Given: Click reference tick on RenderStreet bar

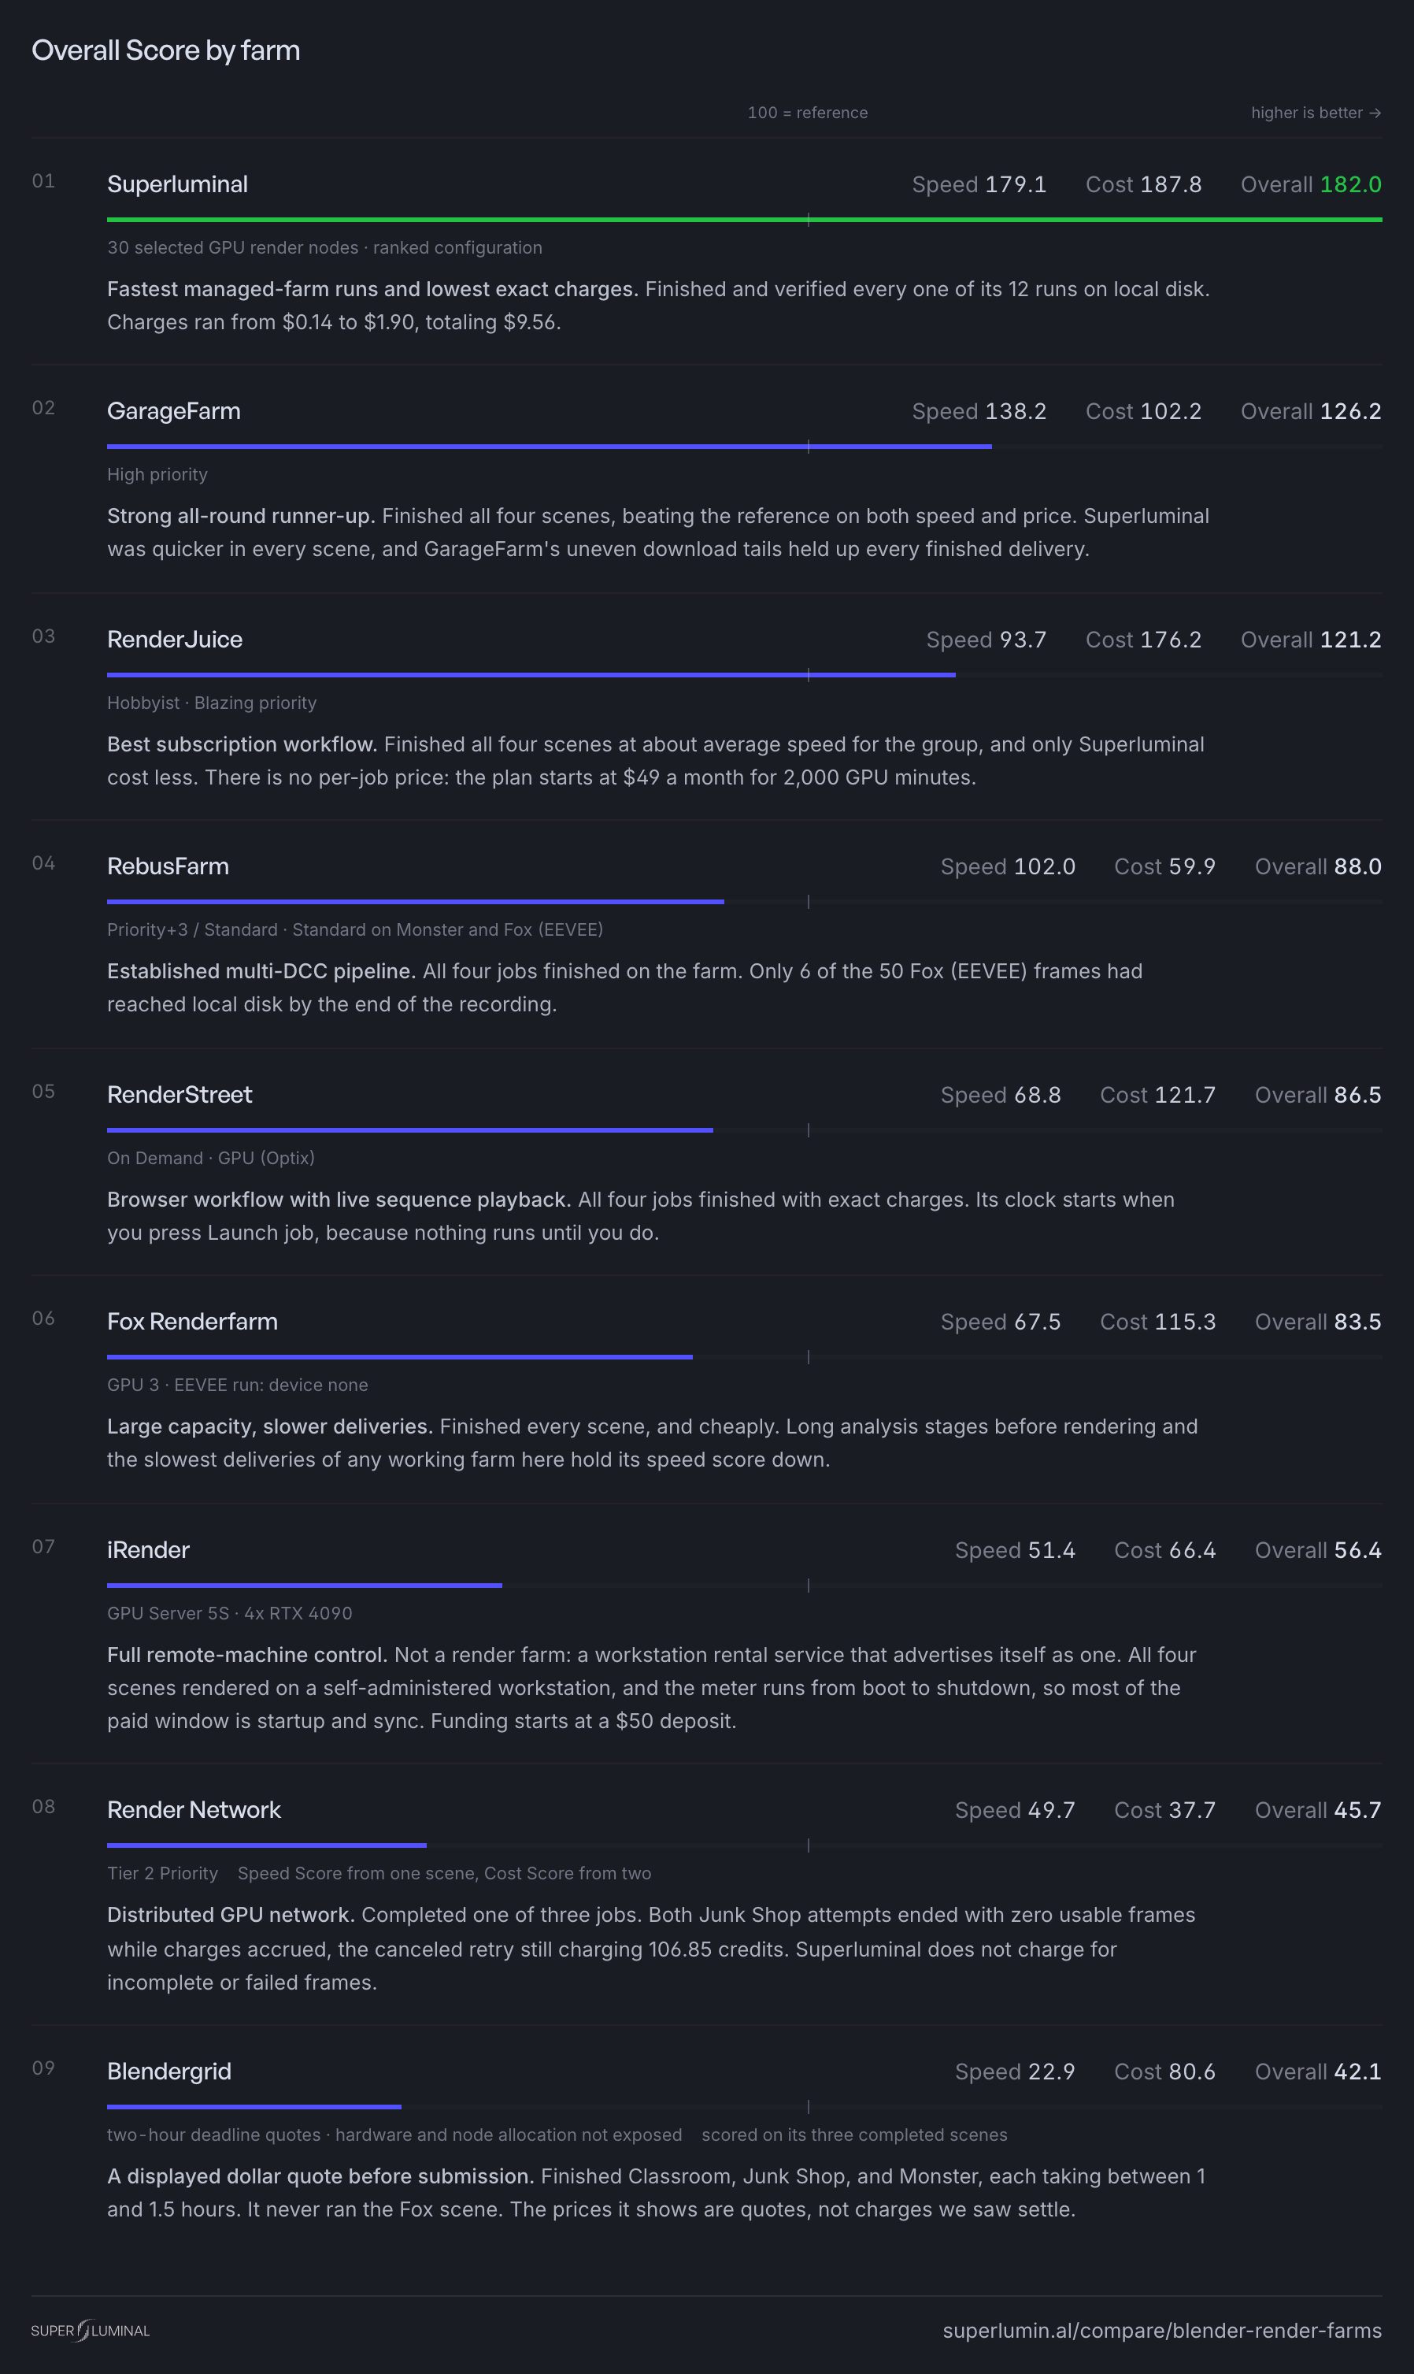Looking at the screenshot, I should point(808,1130).
